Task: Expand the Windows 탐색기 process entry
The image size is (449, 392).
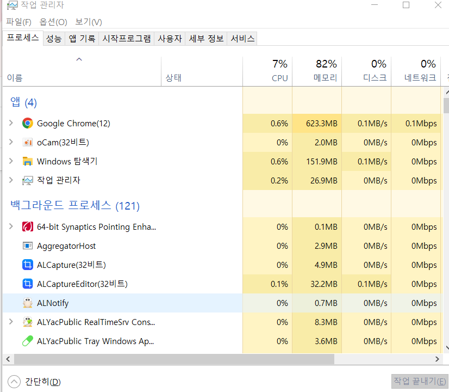Action: pyautogui.click(x=11, y=161)
